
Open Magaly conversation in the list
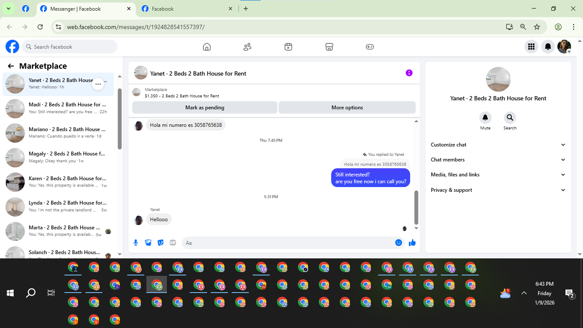point(58,158)
